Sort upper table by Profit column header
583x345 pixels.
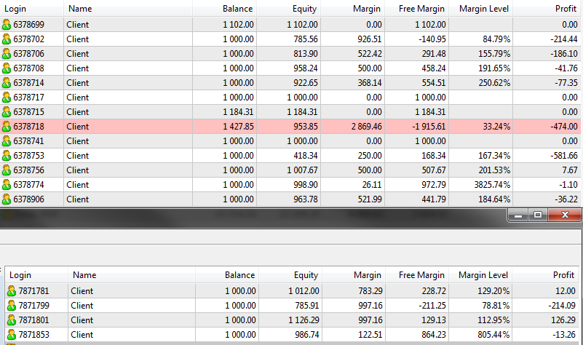coord(547,9)
